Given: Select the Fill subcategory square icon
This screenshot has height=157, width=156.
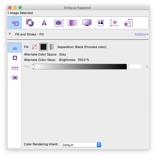Looking at the screenshot, I should click(15, 48).
